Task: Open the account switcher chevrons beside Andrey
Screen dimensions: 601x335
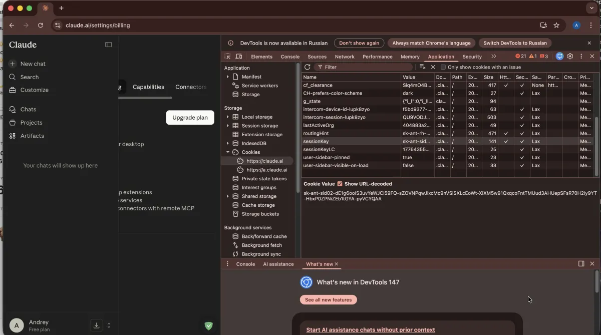Action: pyautogui.click(x=109, y=325)
